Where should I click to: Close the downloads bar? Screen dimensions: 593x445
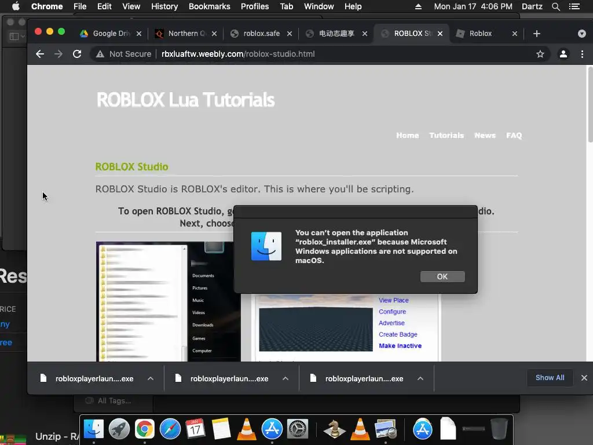pyautogui.click(x=584, y=378)
